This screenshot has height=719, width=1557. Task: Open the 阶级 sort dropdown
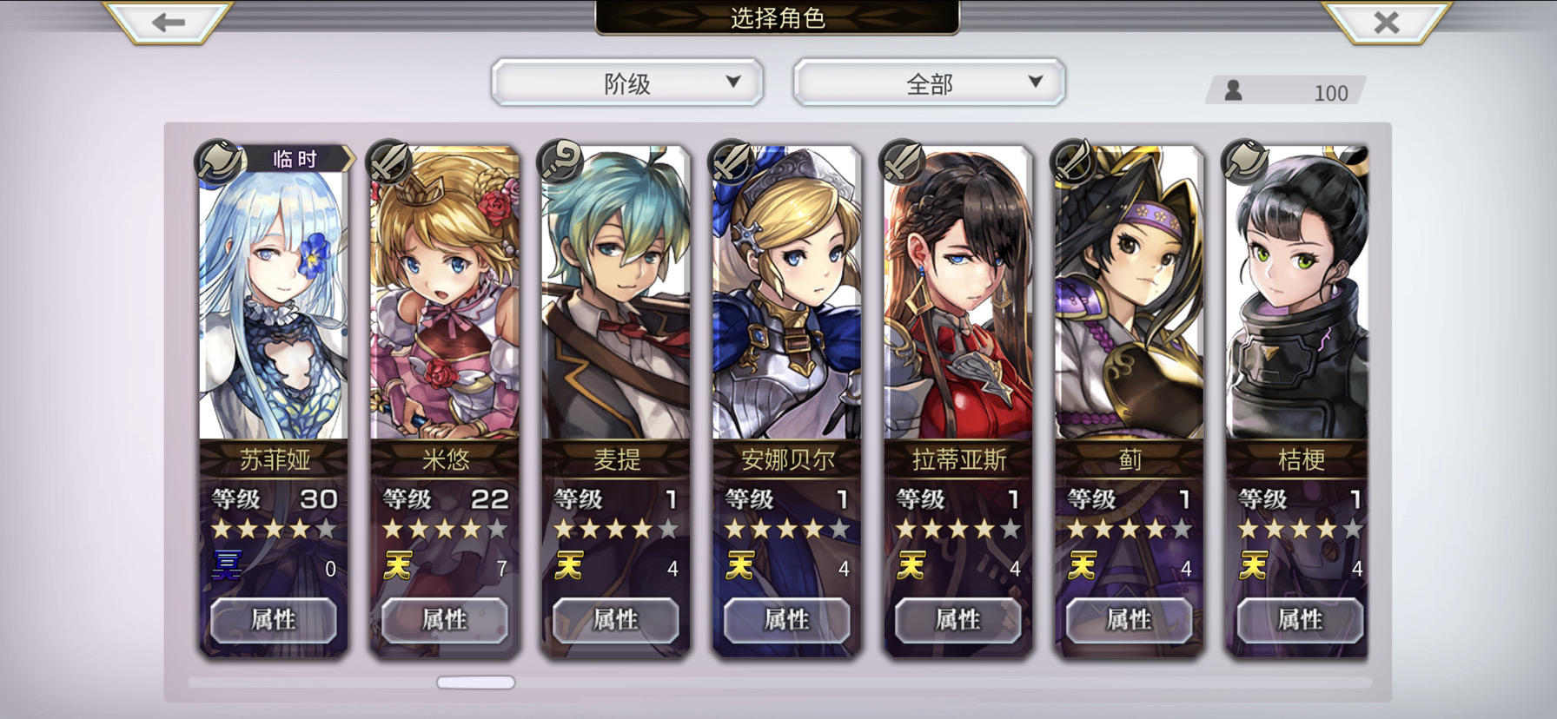[x=627, y=83]
